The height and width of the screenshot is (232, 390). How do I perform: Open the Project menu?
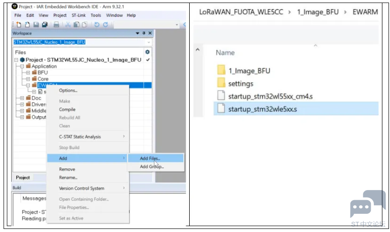60,15
